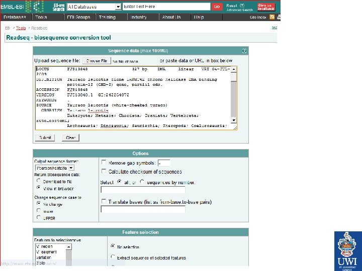Click features list scroll-up arrow
362x271 pixels.
[69, 247]
